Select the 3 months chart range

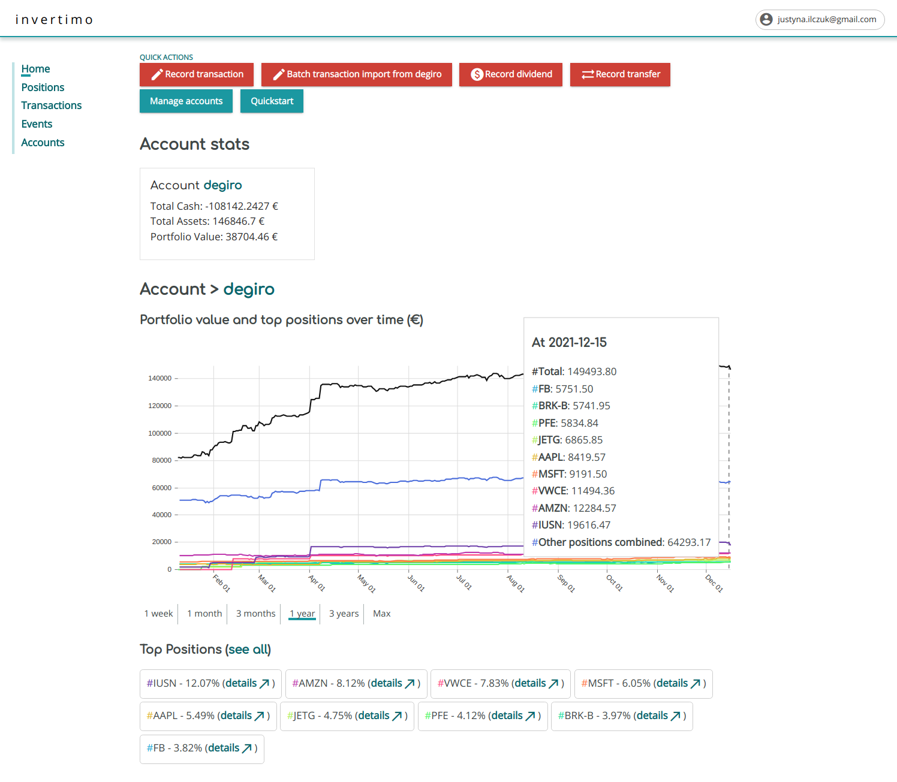[255, 614]
